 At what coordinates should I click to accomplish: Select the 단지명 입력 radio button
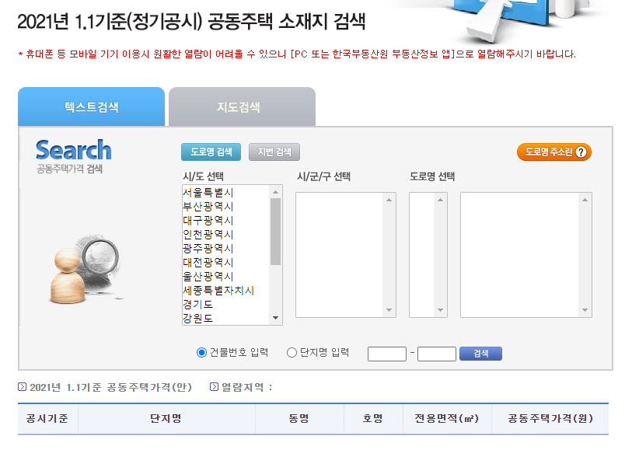coord(292,353)
